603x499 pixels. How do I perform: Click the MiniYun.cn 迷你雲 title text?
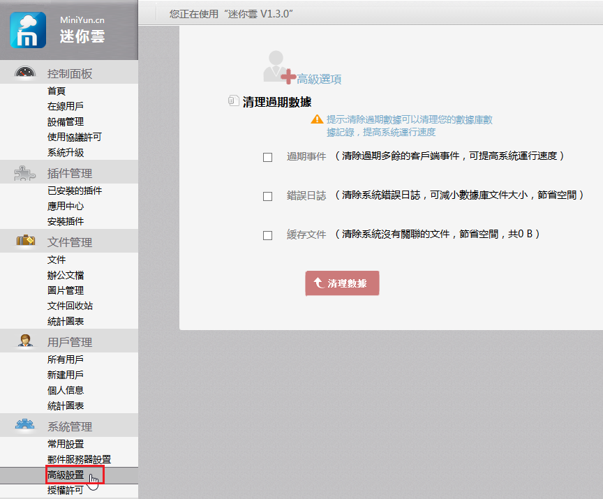tap(82, 30)
